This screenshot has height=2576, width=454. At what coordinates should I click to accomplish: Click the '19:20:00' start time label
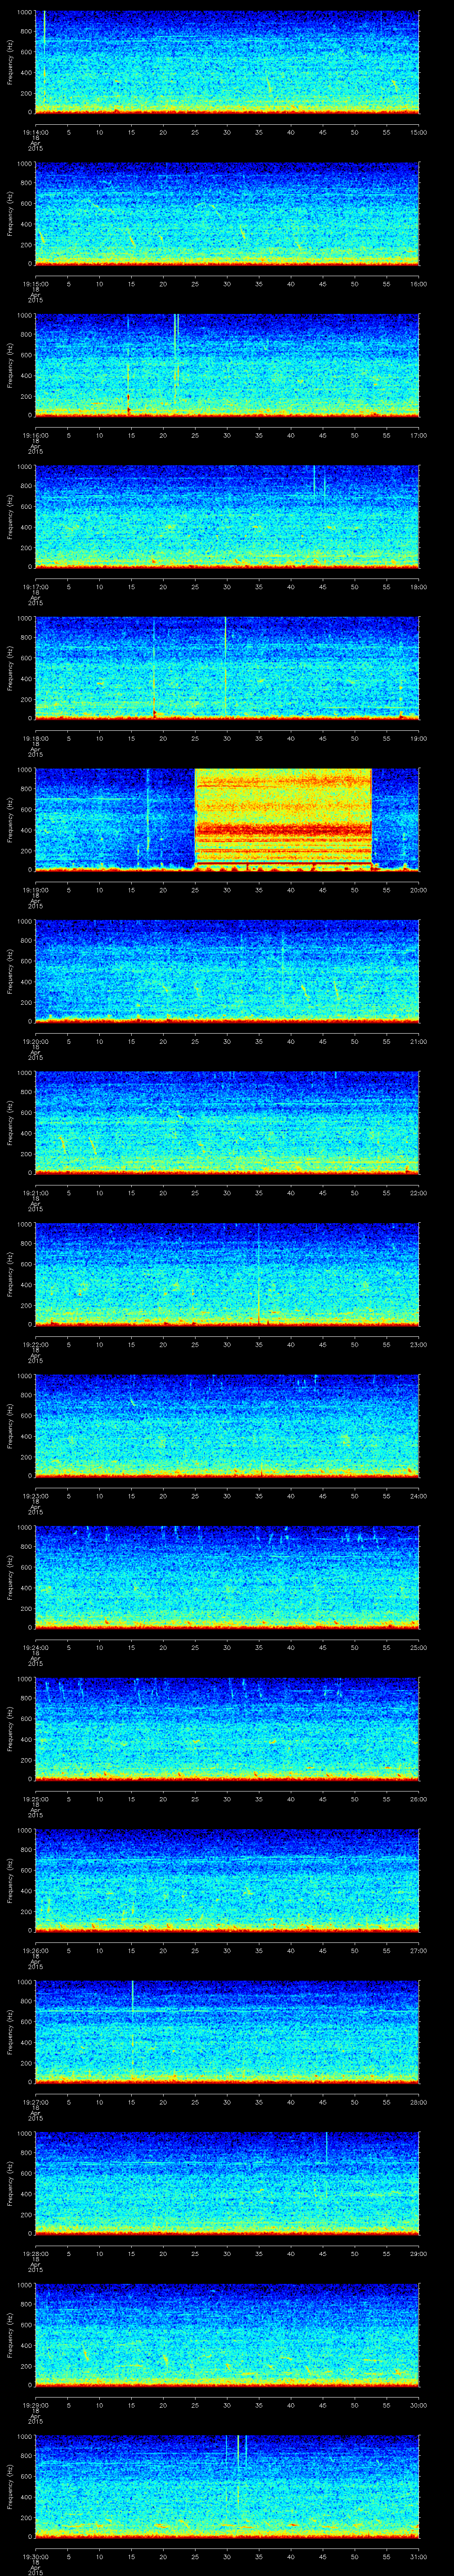click(35, 1041)
